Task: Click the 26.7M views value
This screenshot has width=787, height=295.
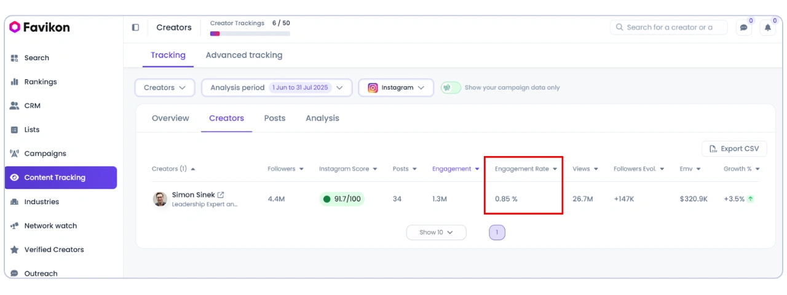Action: coord(582,199)
